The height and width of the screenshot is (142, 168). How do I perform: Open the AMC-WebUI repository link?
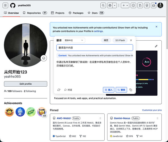(x=64, y=118)
